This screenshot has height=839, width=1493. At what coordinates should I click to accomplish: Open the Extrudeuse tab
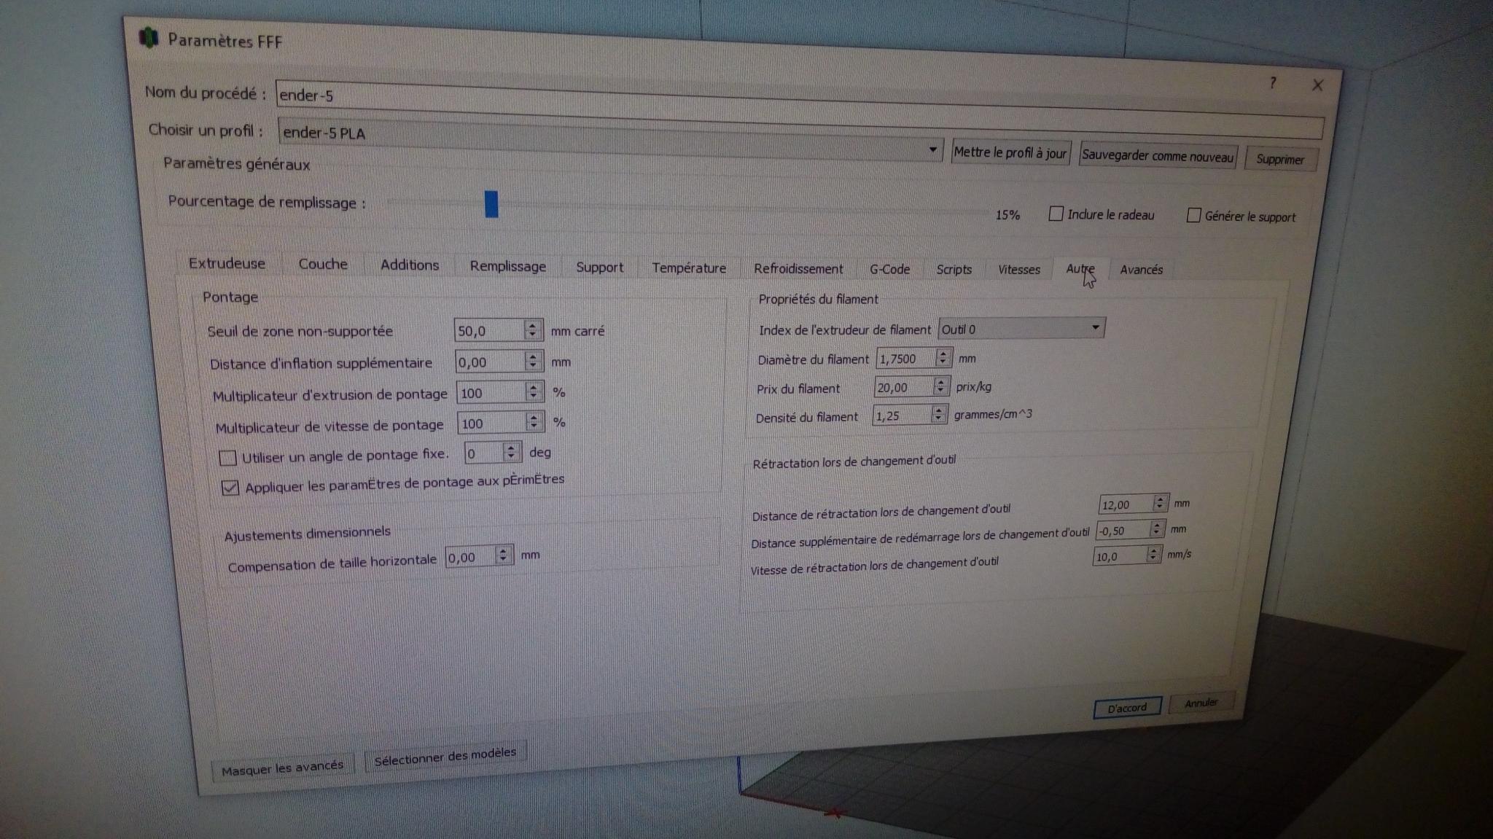227,263
